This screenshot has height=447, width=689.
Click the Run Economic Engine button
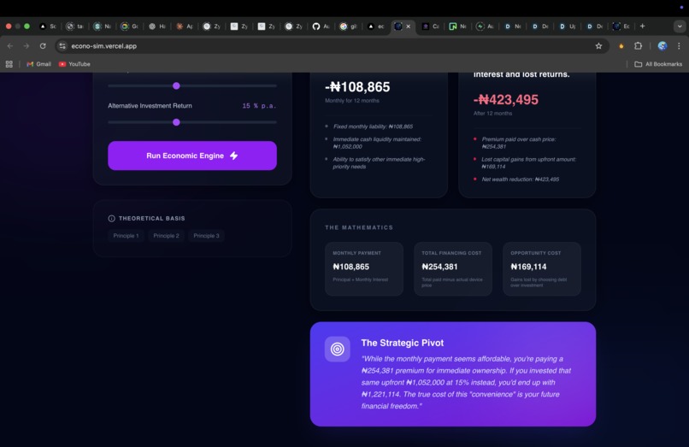[x=192, y=156]
